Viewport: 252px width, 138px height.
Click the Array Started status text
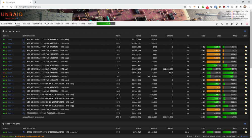click(9, 136)
